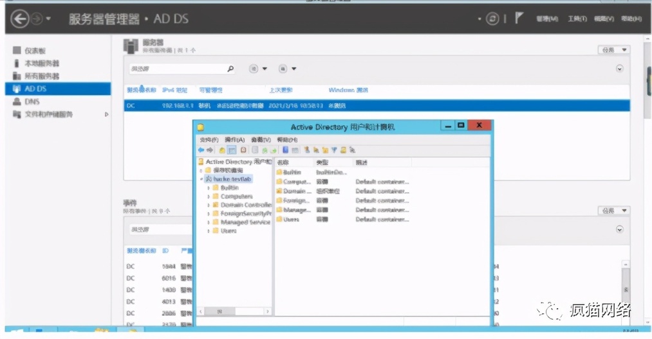Expand the servers section chevron at the right
The image size is (652, 339).
[x=620, y=69]
